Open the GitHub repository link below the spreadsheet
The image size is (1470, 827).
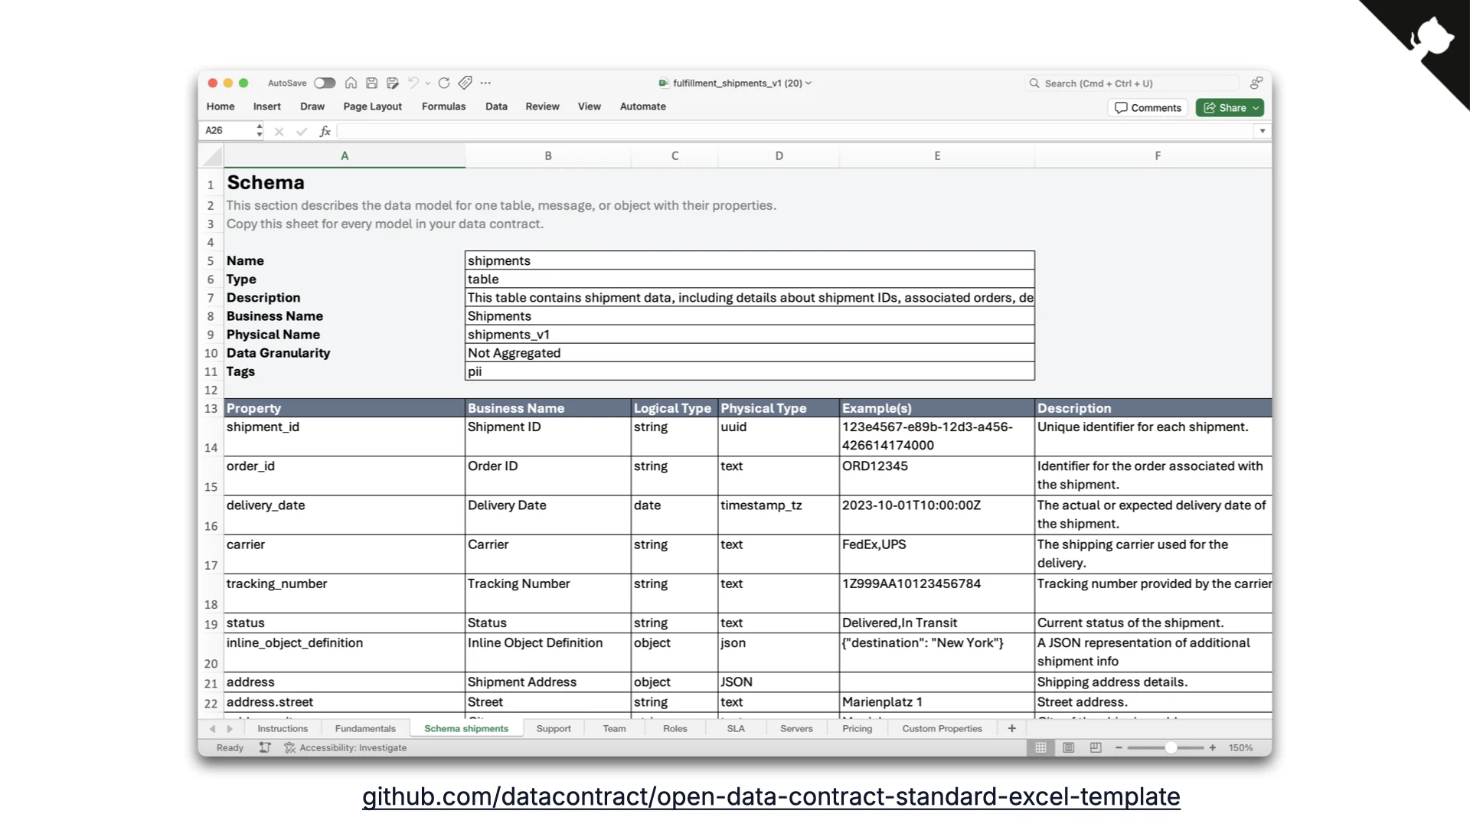coord(770,796)
